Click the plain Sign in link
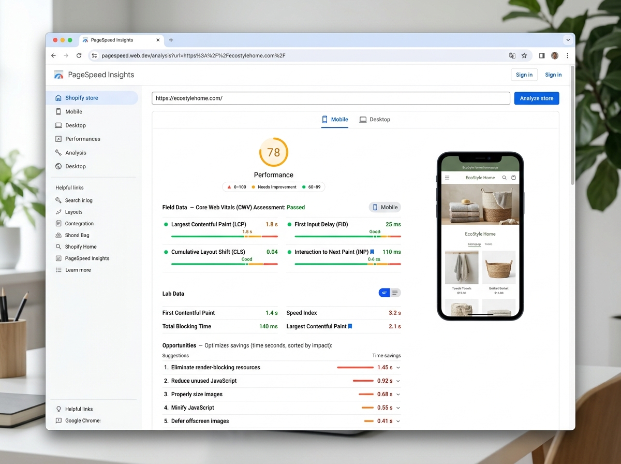 pos(553,75)
